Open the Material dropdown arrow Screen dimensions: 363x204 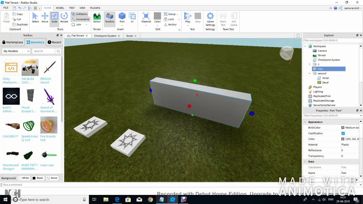pyautogui.click(x=146, y=25)
